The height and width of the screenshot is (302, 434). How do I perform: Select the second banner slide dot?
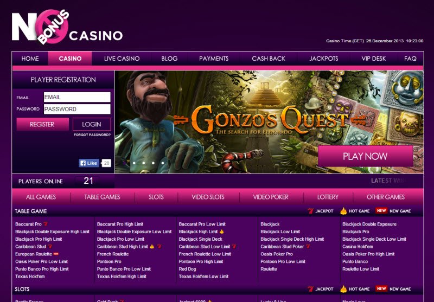pyautogui.click(x=134, y=163)
